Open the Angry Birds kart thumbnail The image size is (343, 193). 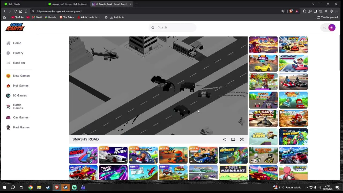point(293,118)
